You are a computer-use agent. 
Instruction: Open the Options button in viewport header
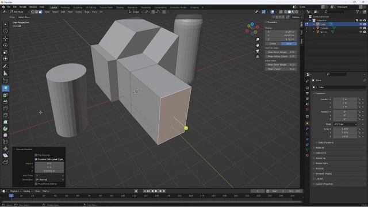click(x=297, y=17)
